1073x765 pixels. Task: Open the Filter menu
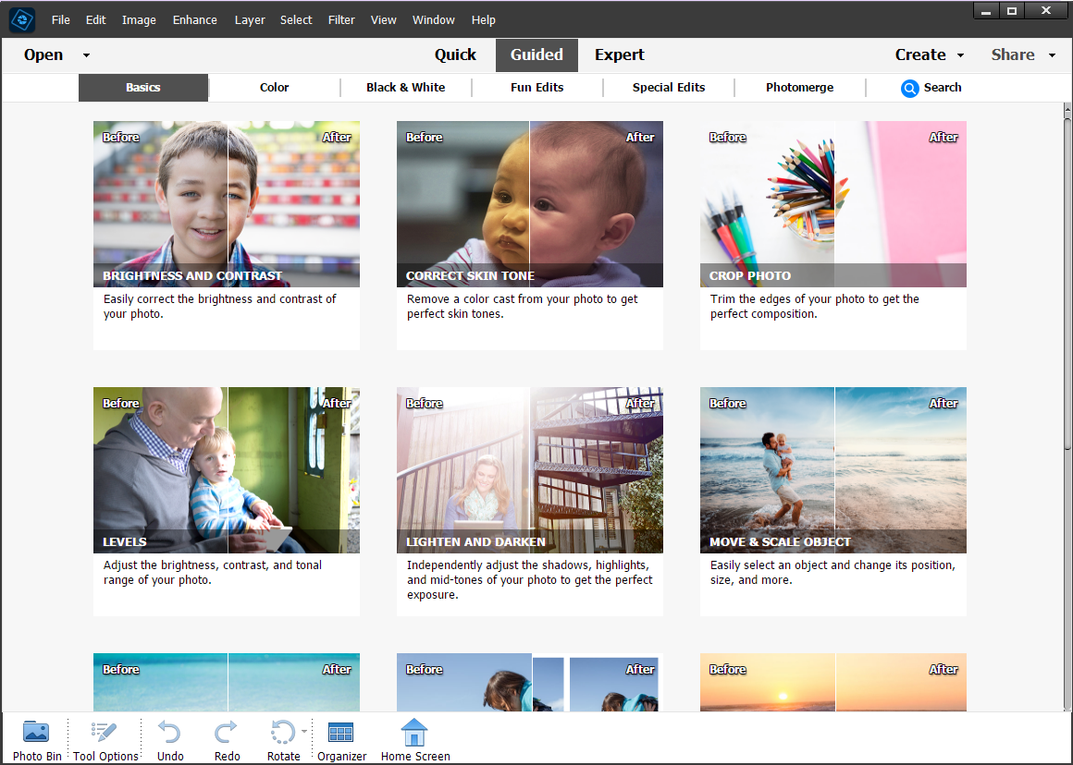point(341,19)
